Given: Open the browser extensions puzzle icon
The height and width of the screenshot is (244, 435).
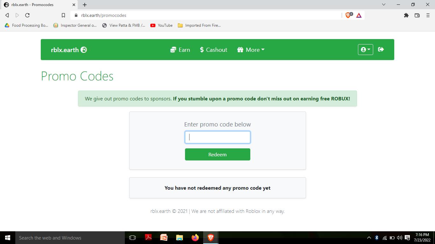Looking at the screenshot, I should pos(406,15).
